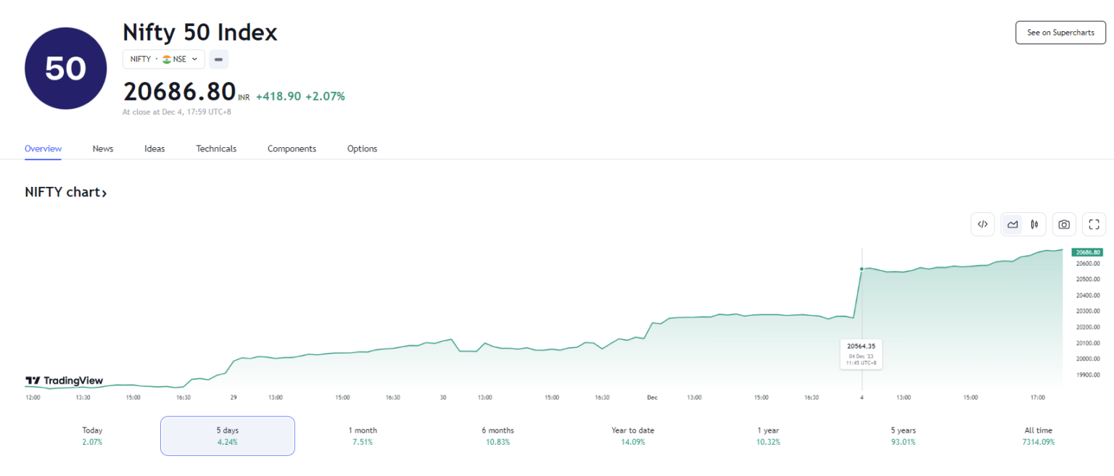This screenshot has width=1114, height=476.
Task: Select the 5 years time range
Action: click(903, 435)
